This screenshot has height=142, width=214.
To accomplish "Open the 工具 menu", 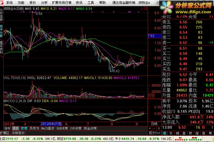I will tap(91, 3).
